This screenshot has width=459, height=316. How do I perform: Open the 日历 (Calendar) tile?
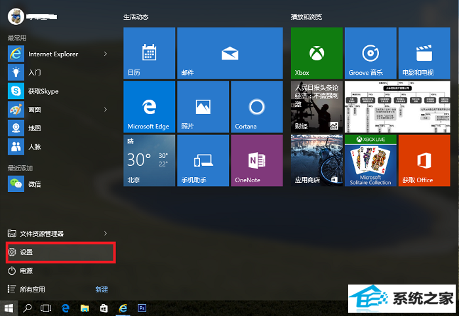click(150, 53)
